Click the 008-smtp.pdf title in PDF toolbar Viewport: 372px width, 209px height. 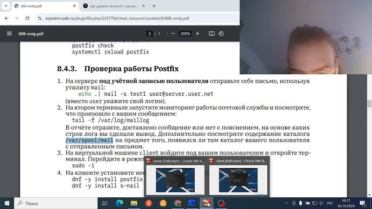(31, 34)
